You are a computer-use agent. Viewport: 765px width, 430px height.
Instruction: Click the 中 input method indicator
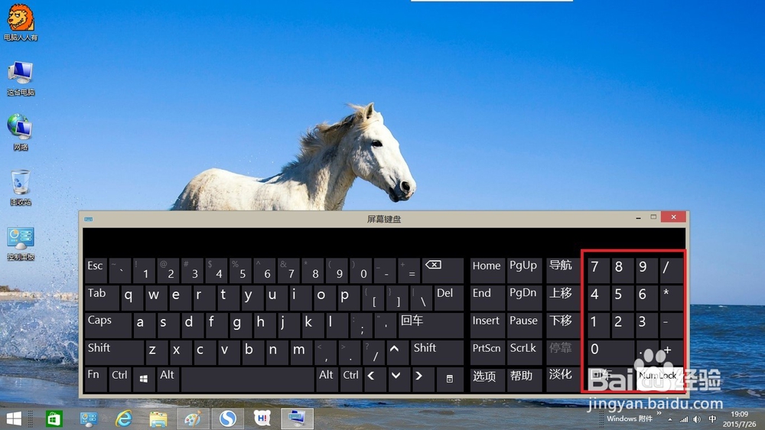pyautogui.click(x=712, y=419)
